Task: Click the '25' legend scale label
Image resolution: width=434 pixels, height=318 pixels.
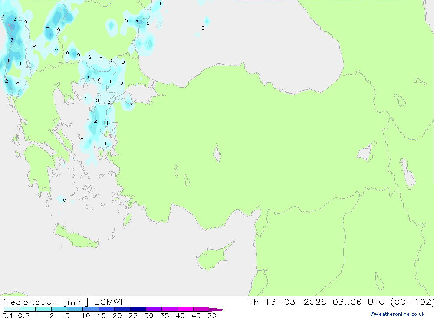Action: coord(133,315)
